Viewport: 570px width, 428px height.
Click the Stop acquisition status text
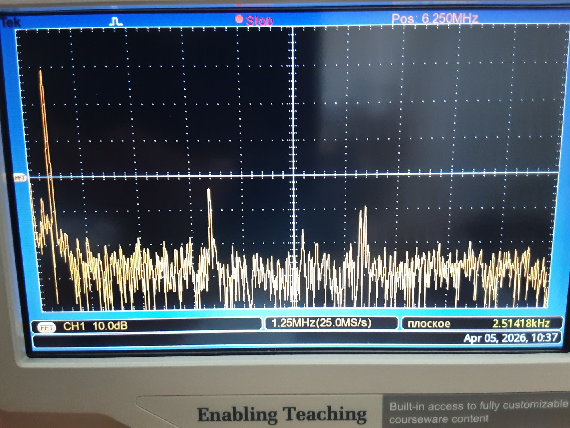pos(259,21)
